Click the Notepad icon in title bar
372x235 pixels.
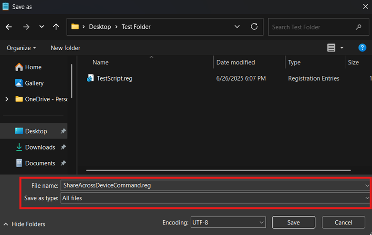coord(5,6)
